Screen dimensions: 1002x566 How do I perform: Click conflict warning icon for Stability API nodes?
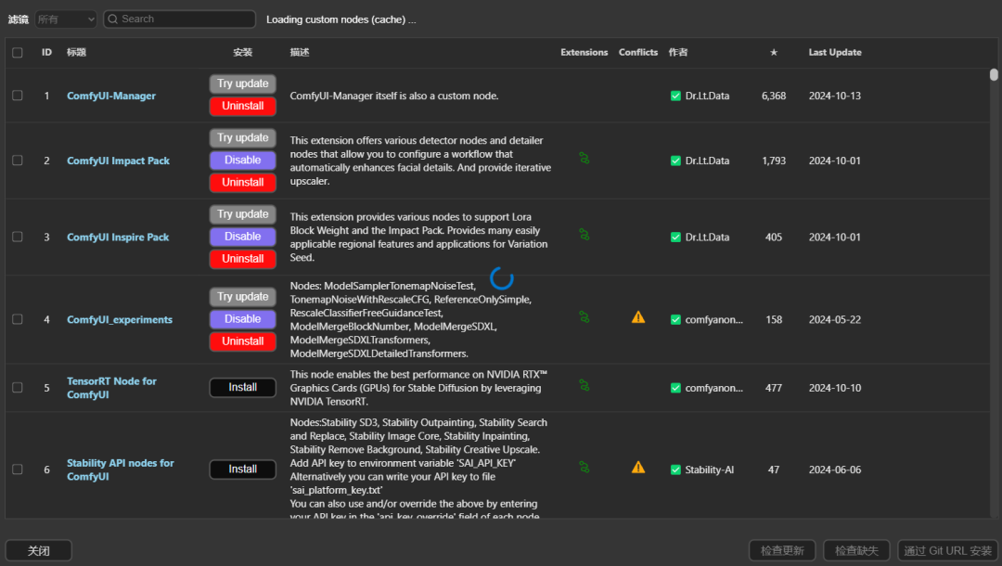pos(637,468)
